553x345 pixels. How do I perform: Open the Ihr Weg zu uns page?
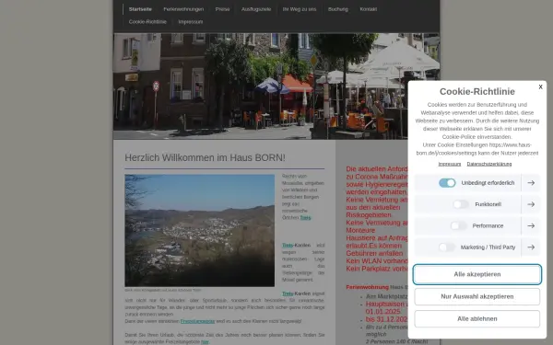pos(300,9)
